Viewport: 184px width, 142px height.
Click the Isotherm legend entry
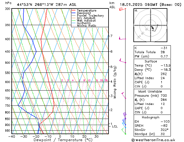point(81,23)
